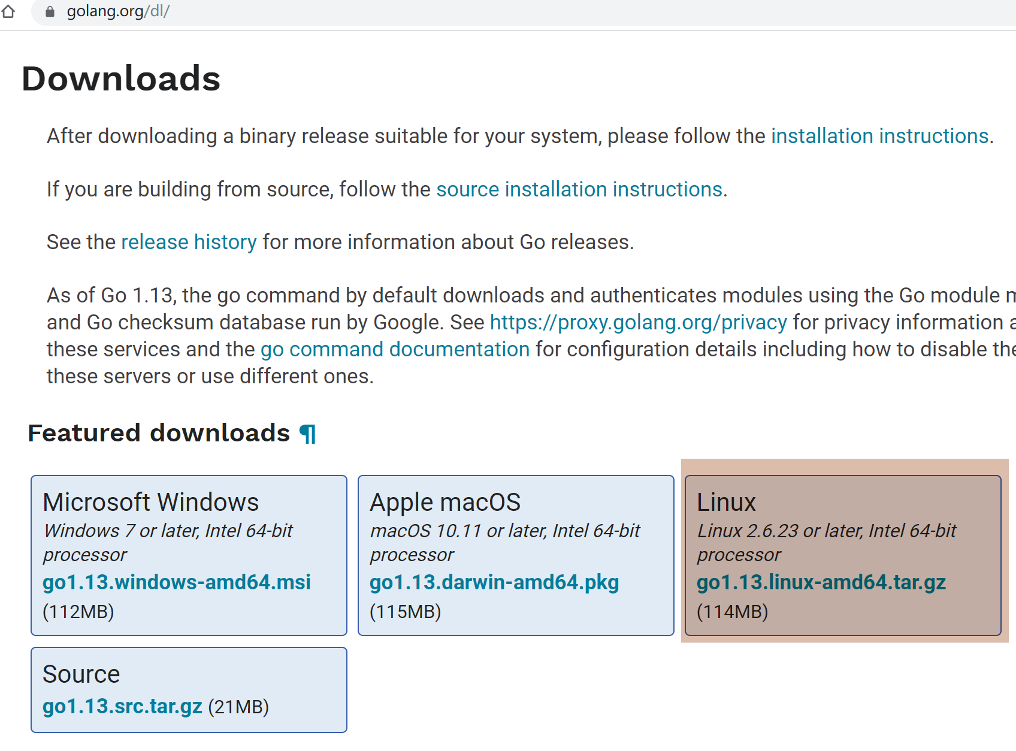Follow the release history link
The width and height of the screenshot is (1016, 751).
pos(189,242)
